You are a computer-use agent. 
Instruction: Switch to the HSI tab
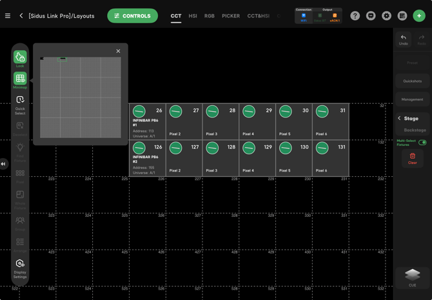click(x=193, y=16)
